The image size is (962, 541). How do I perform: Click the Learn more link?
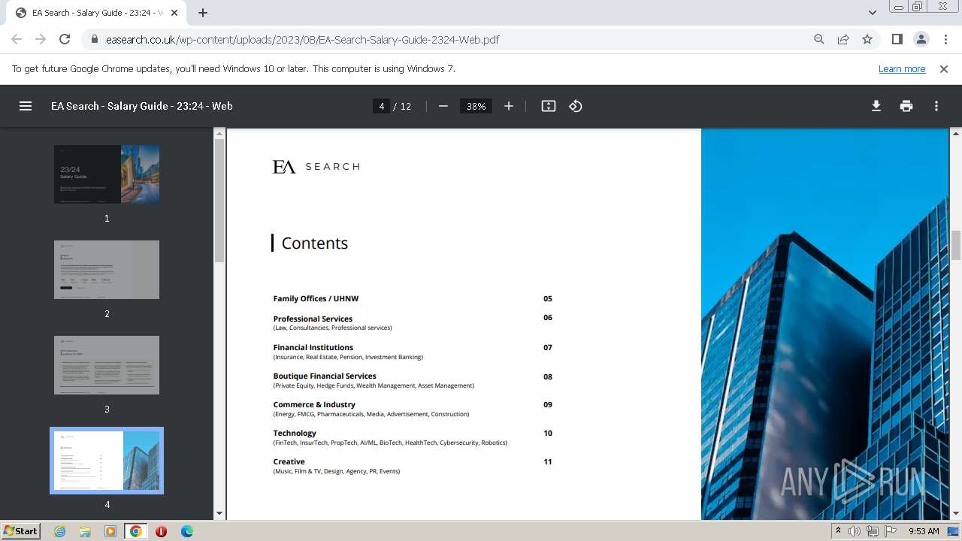(x=902, y=68)
